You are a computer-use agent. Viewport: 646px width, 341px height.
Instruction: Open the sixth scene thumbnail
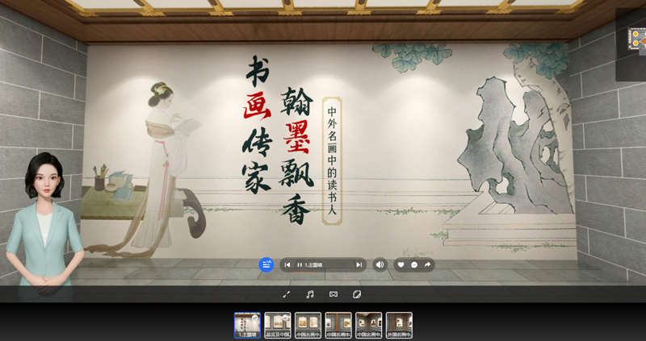(x=399, y=325)
